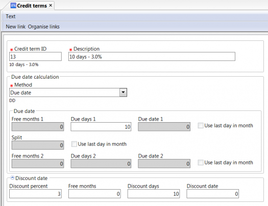The image size is (268, 206).
Task: Click the Free months 1 field
Action: pyautogui.click(x=38, y=127)
